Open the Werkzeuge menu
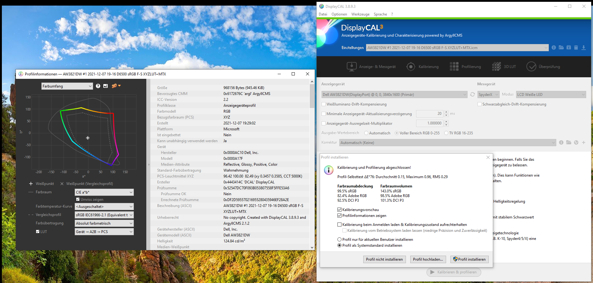The width and height of the screenshot is (593, 283). tap(360, 14)
